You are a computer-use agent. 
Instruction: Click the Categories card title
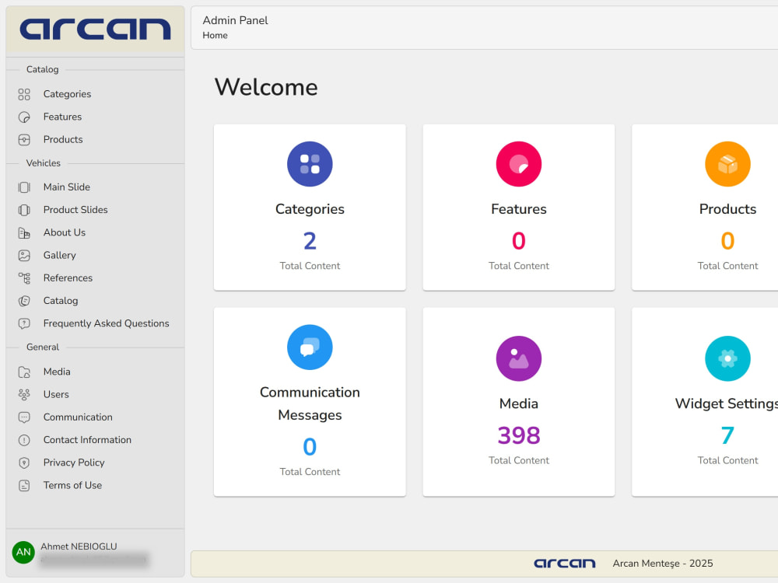coord(310,209)
